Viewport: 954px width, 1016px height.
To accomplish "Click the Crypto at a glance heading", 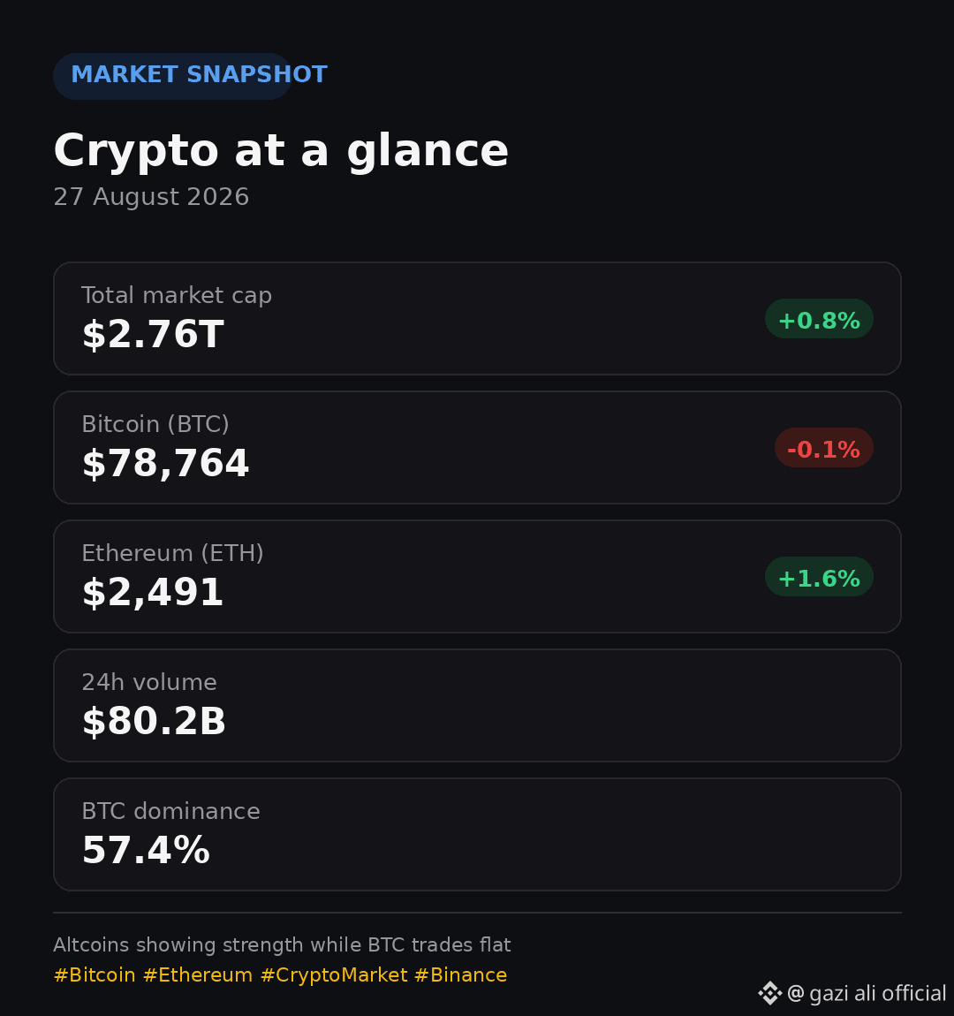I will [x=281, y=152].
